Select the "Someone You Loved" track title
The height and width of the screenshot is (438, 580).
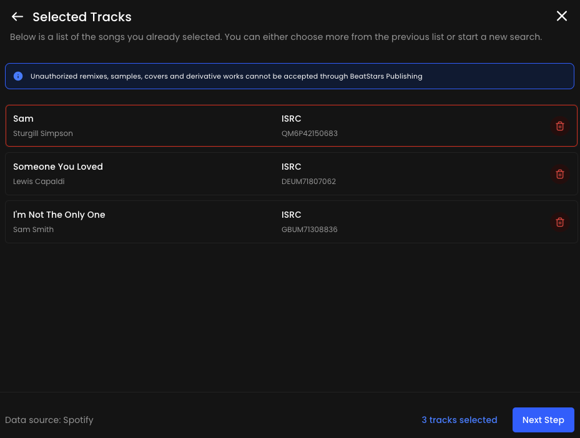click(x=58, y=167)
